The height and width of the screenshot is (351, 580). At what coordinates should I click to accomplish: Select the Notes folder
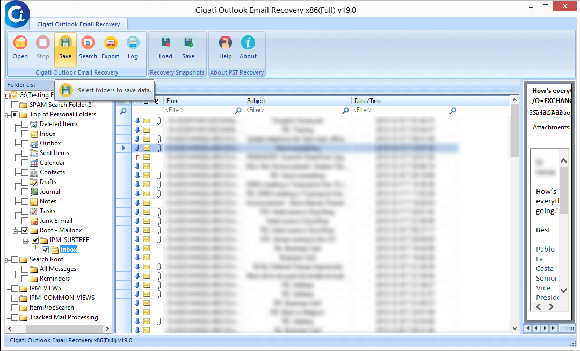coord(48,201)
